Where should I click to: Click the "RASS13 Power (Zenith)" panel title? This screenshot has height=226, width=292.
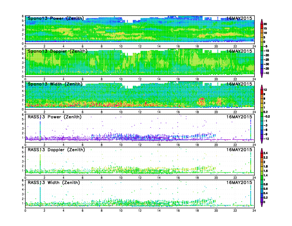tap(55, 117)
